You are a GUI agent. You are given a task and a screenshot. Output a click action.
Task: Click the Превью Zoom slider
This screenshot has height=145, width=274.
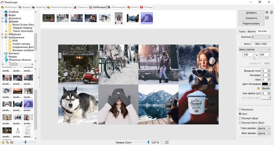[142, 142]
